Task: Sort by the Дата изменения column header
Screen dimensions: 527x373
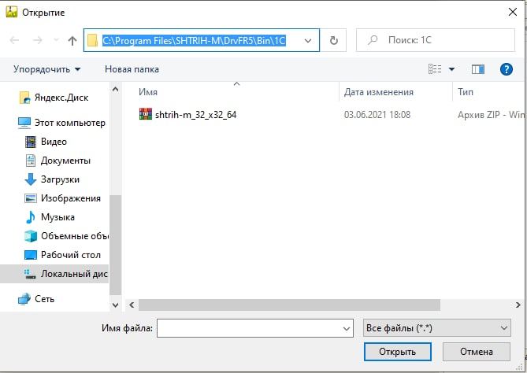Action: tap(379, 92)
